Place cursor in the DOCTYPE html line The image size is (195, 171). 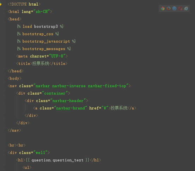click(24, 4)
